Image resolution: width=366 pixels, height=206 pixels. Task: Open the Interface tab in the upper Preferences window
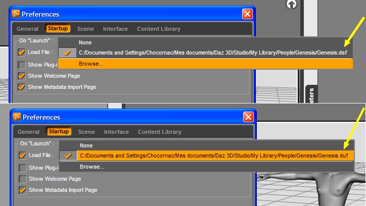[115, 29]
